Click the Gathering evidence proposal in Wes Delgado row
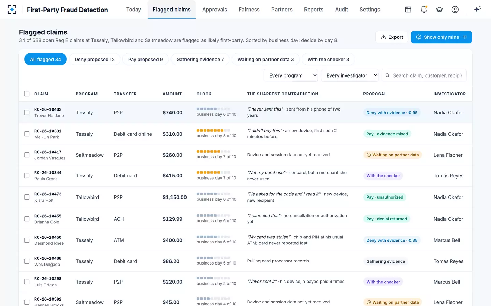This screenshot has height=306, width=491. point(386,261)
